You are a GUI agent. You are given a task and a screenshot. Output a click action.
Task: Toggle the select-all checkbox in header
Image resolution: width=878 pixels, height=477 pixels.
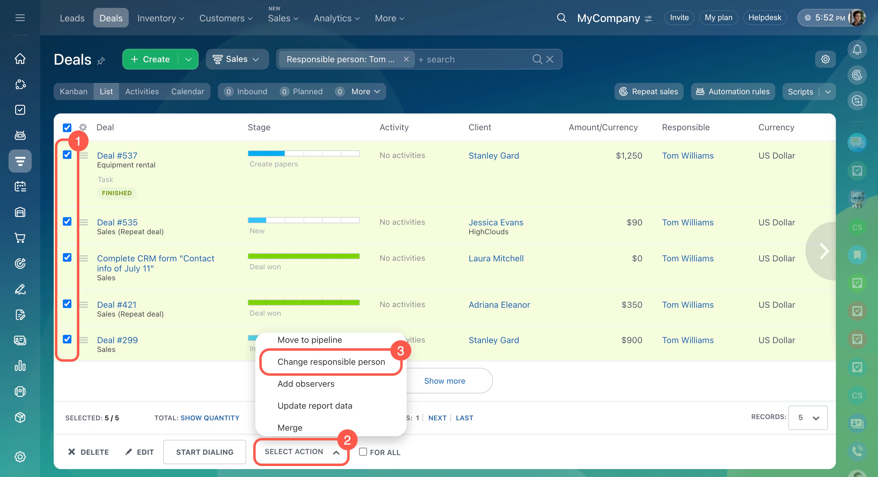click(67, 127)
